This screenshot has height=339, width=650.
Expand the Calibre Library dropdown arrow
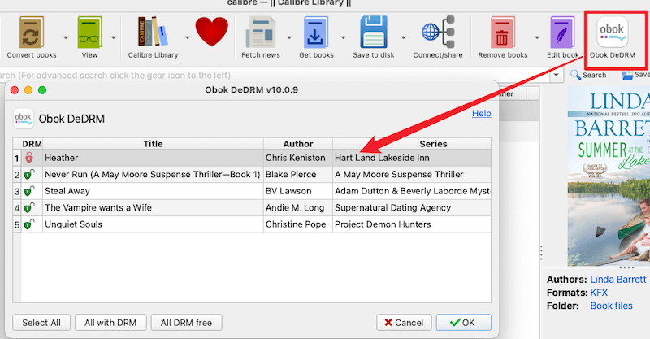[187, 37]
